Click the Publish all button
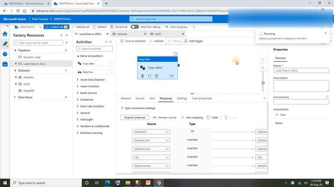Screen dimensions: 334x187 [56, 27]
